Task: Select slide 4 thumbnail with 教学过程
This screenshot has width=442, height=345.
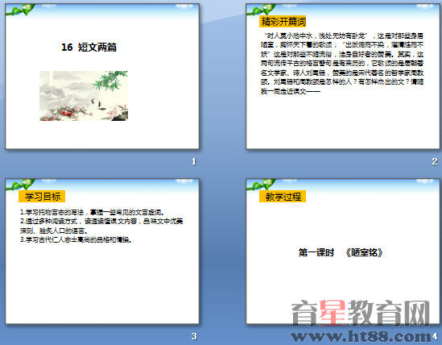Action: tap(343, 251)
